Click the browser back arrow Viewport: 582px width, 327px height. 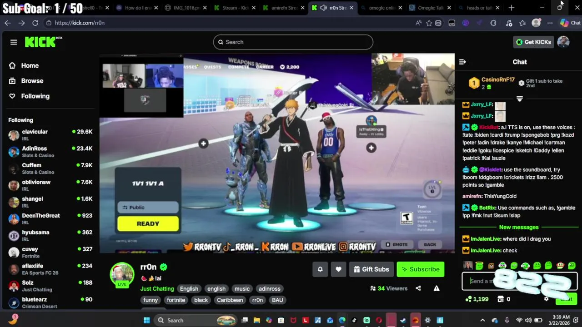[8, 23]
